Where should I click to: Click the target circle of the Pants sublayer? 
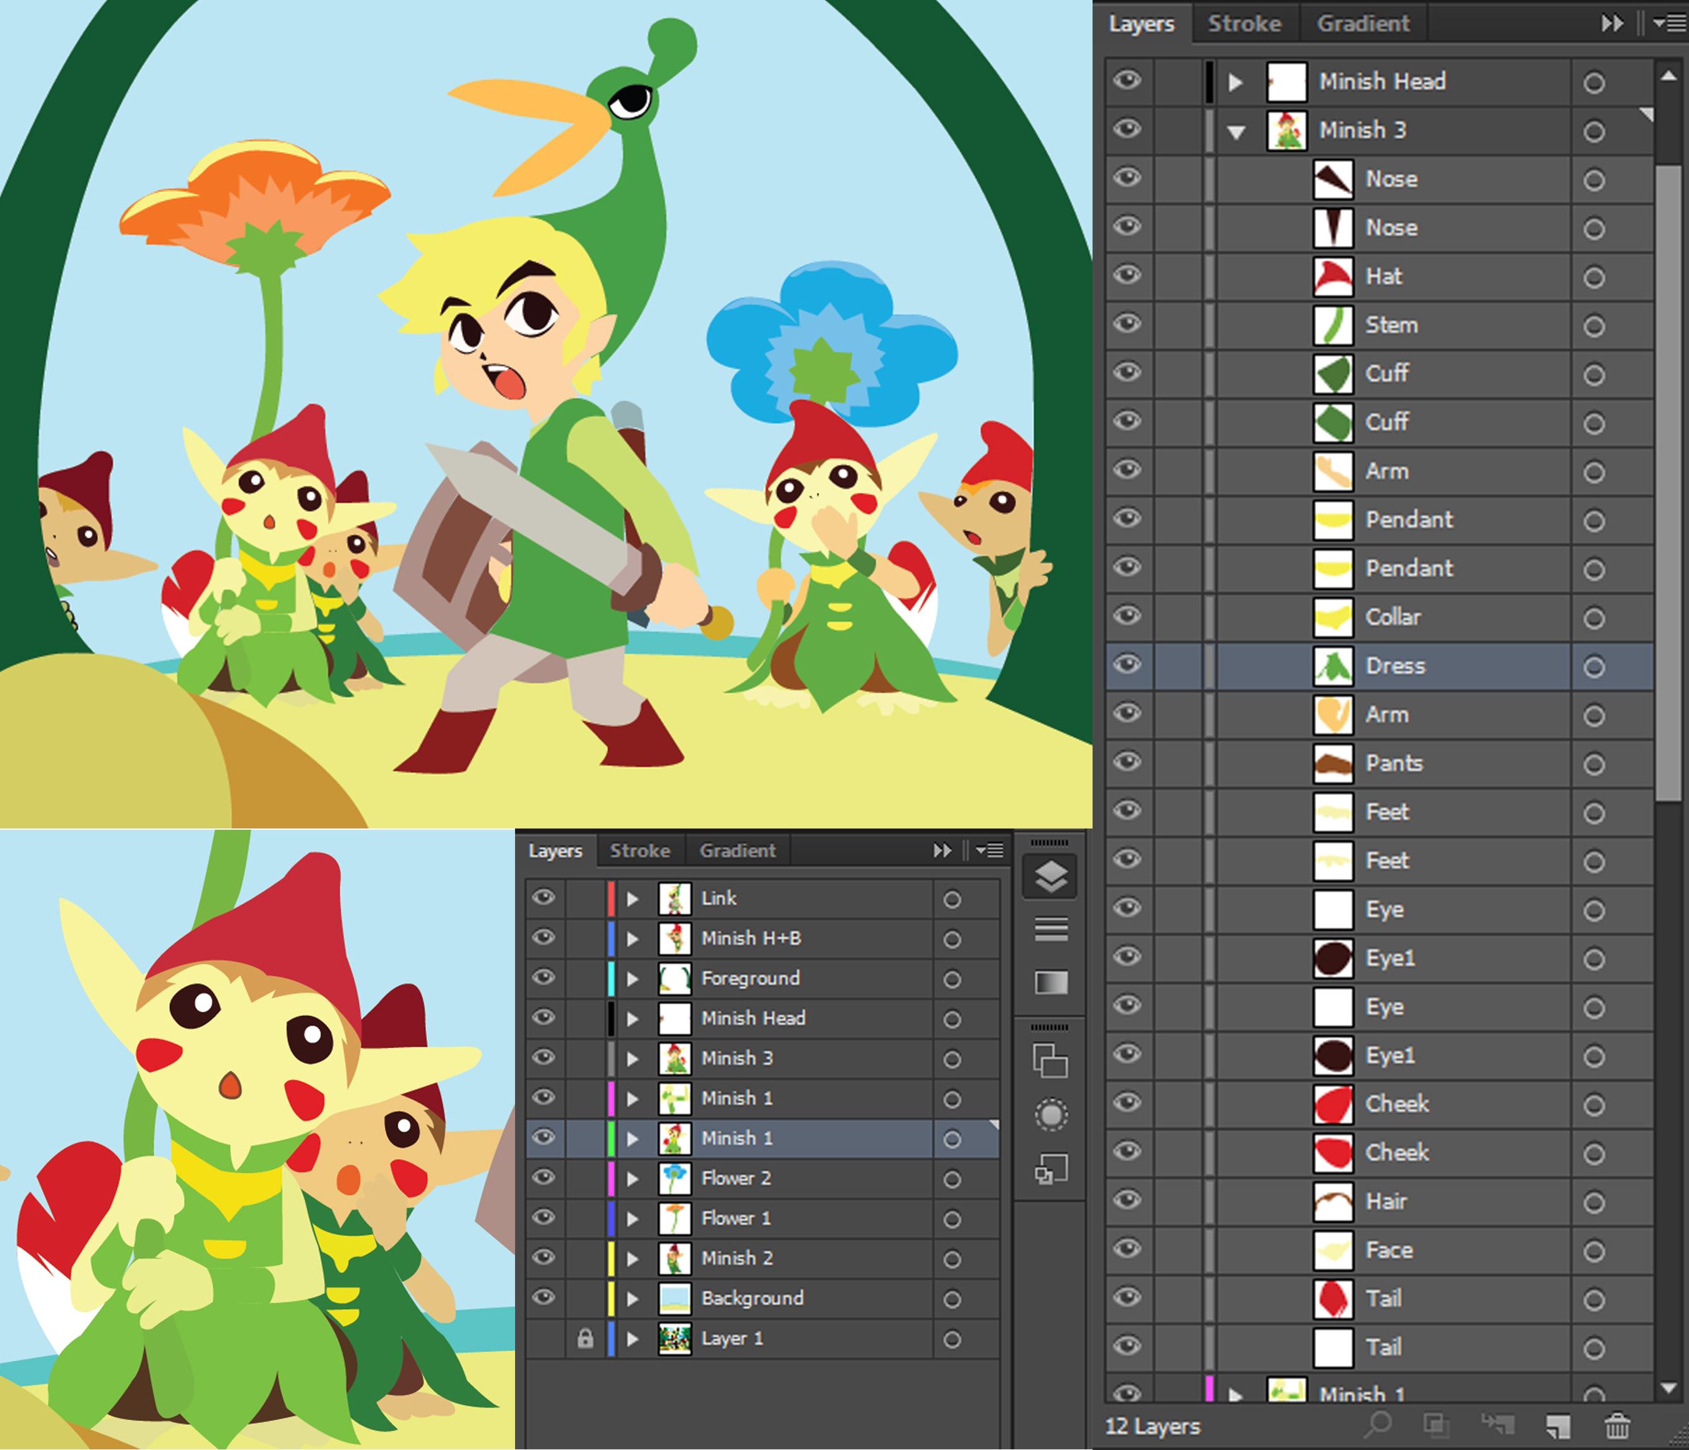(1594, 765)
